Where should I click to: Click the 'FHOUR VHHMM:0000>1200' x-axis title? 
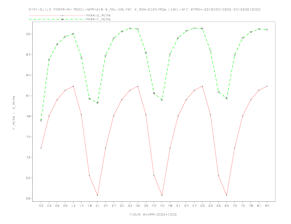tap(153, 214)
